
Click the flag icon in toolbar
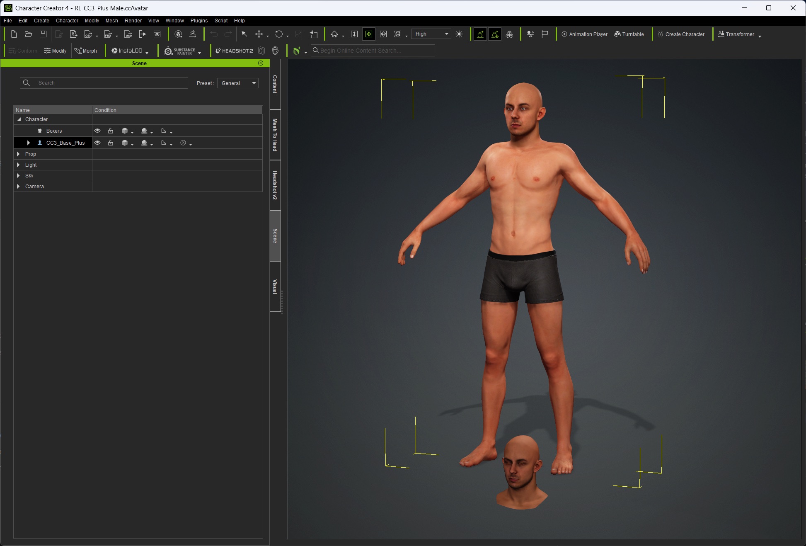[545, 34]
